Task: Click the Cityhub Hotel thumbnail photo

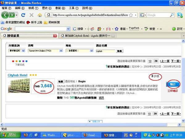Action: pos(19,86)
